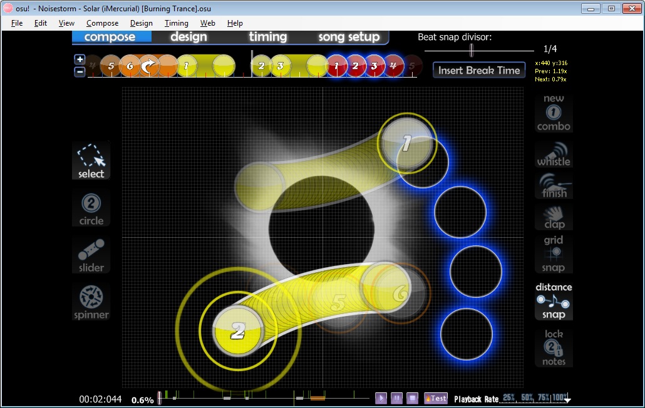Select red circle 1 in top timeline
The width and height of the screenshot is (645, 408).
point(336,66)
